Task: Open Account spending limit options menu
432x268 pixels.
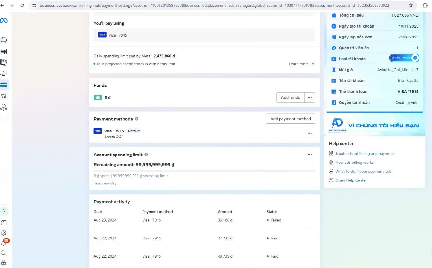Action: pos(310,155)
